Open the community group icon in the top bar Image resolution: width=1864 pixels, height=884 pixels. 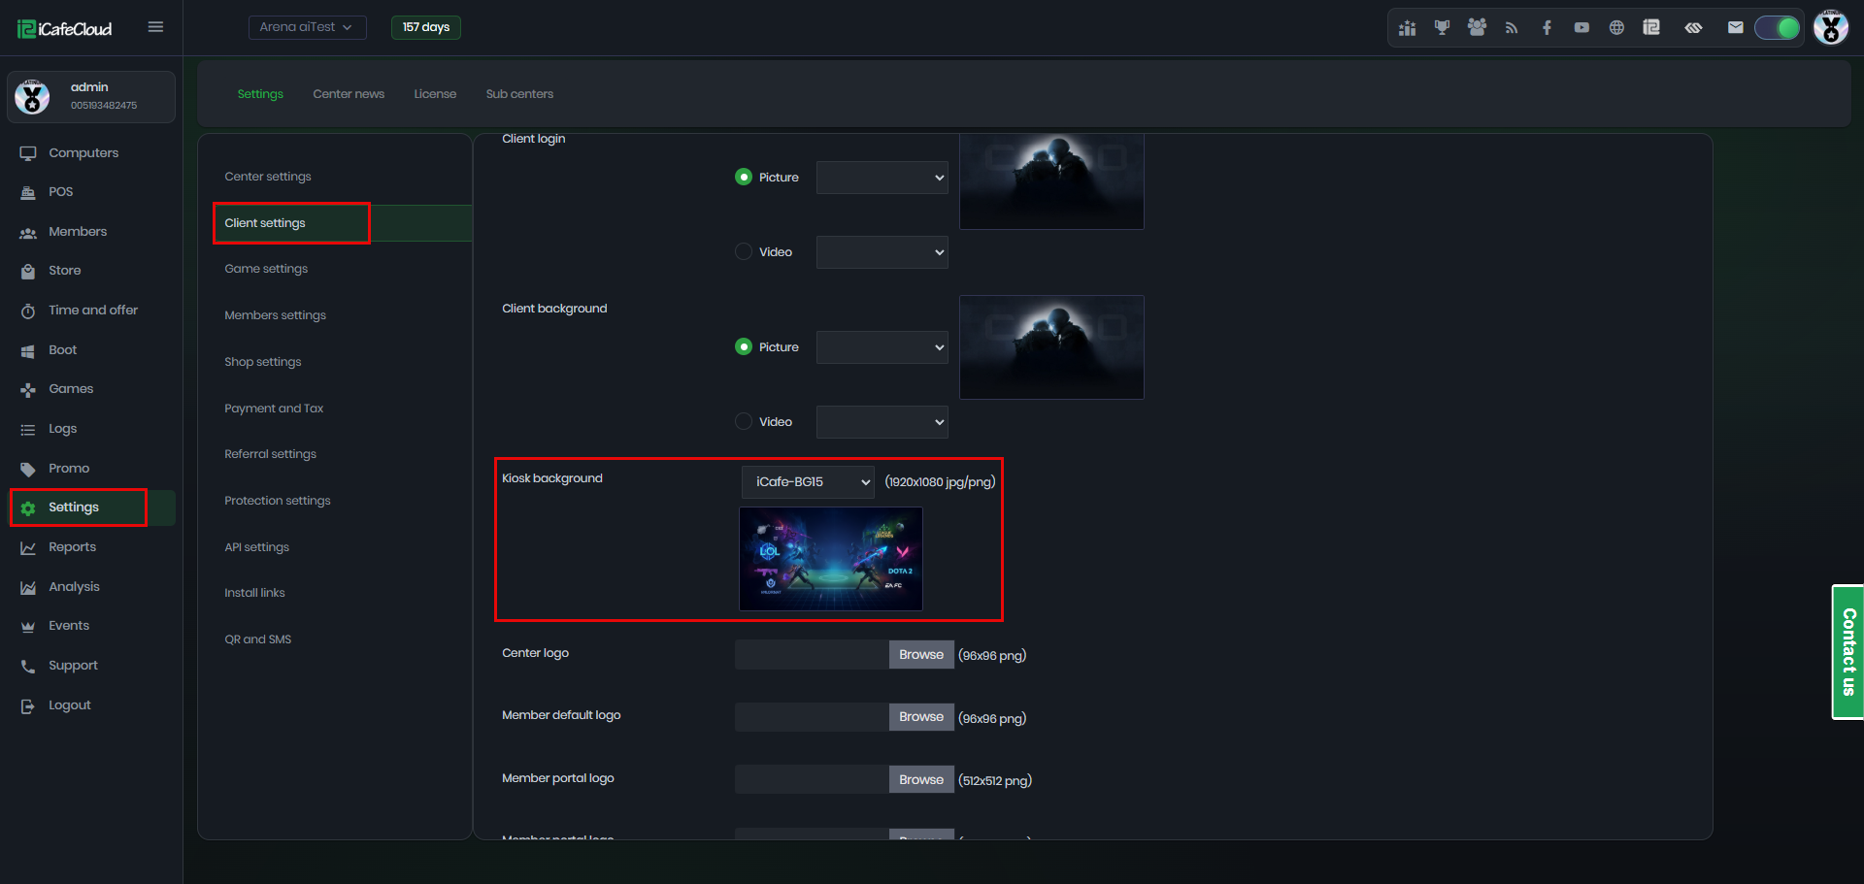1477,28
